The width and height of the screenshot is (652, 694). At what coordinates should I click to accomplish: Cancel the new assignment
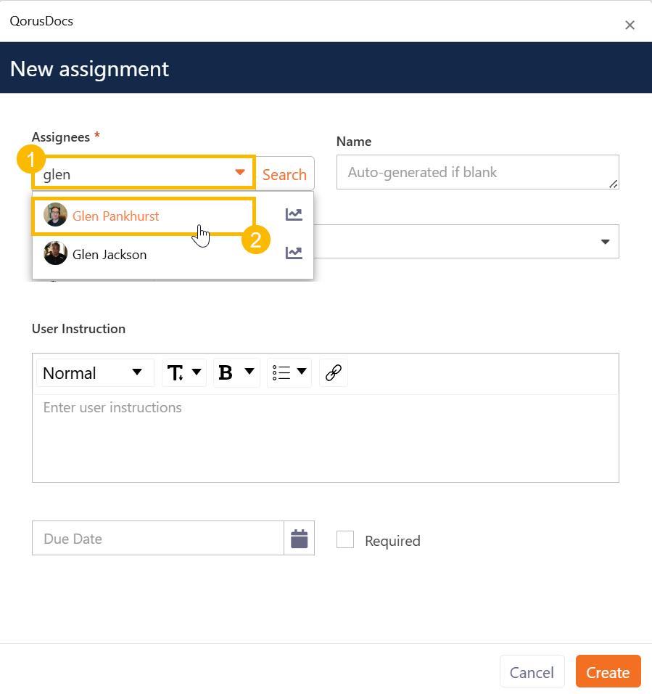(x=532, y=672)
